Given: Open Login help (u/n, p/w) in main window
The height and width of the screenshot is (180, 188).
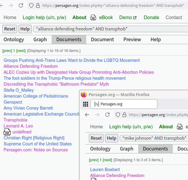Looking at the screenshot, I should pos(44,18).
